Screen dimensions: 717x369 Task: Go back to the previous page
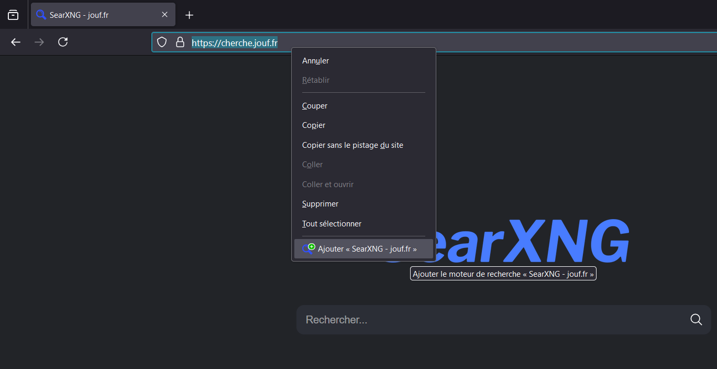(16, 42)
